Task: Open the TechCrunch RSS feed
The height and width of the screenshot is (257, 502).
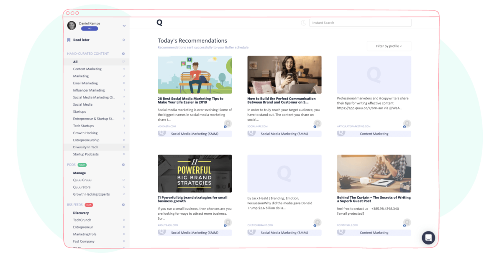Action: (x=82, y=220)
